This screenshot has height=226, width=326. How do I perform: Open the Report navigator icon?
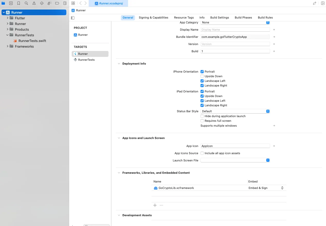(x=65, y=3)
